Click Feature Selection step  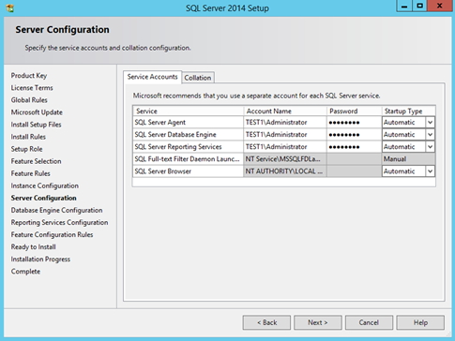point(36,161)
